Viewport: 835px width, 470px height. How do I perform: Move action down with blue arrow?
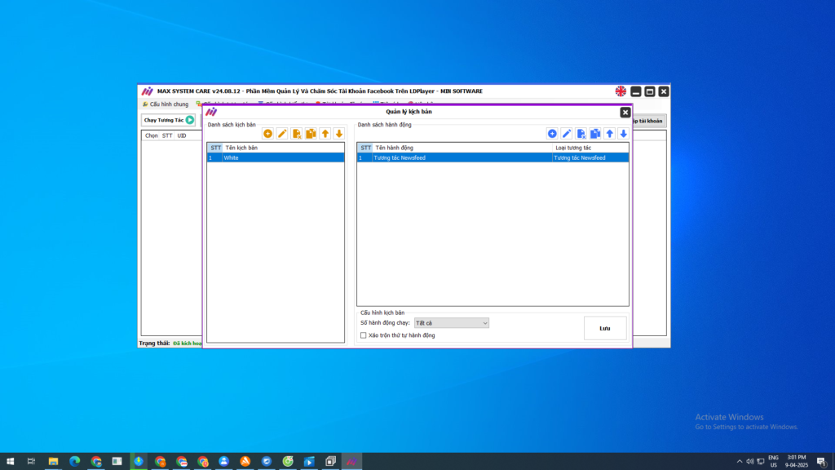[623, 133]
